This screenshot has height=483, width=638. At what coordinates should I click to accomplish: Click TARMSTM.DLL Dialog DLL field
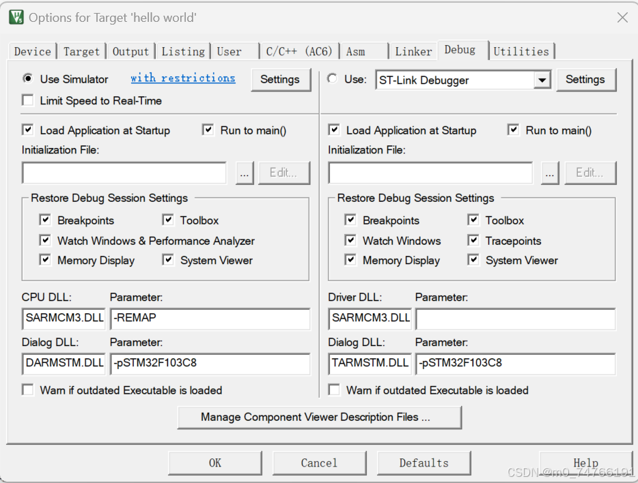point(370,364)
